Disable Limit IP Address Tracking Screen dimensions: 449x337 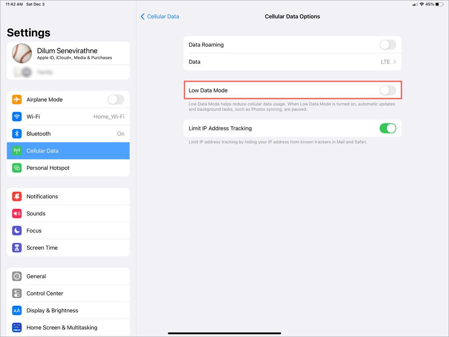388,128
